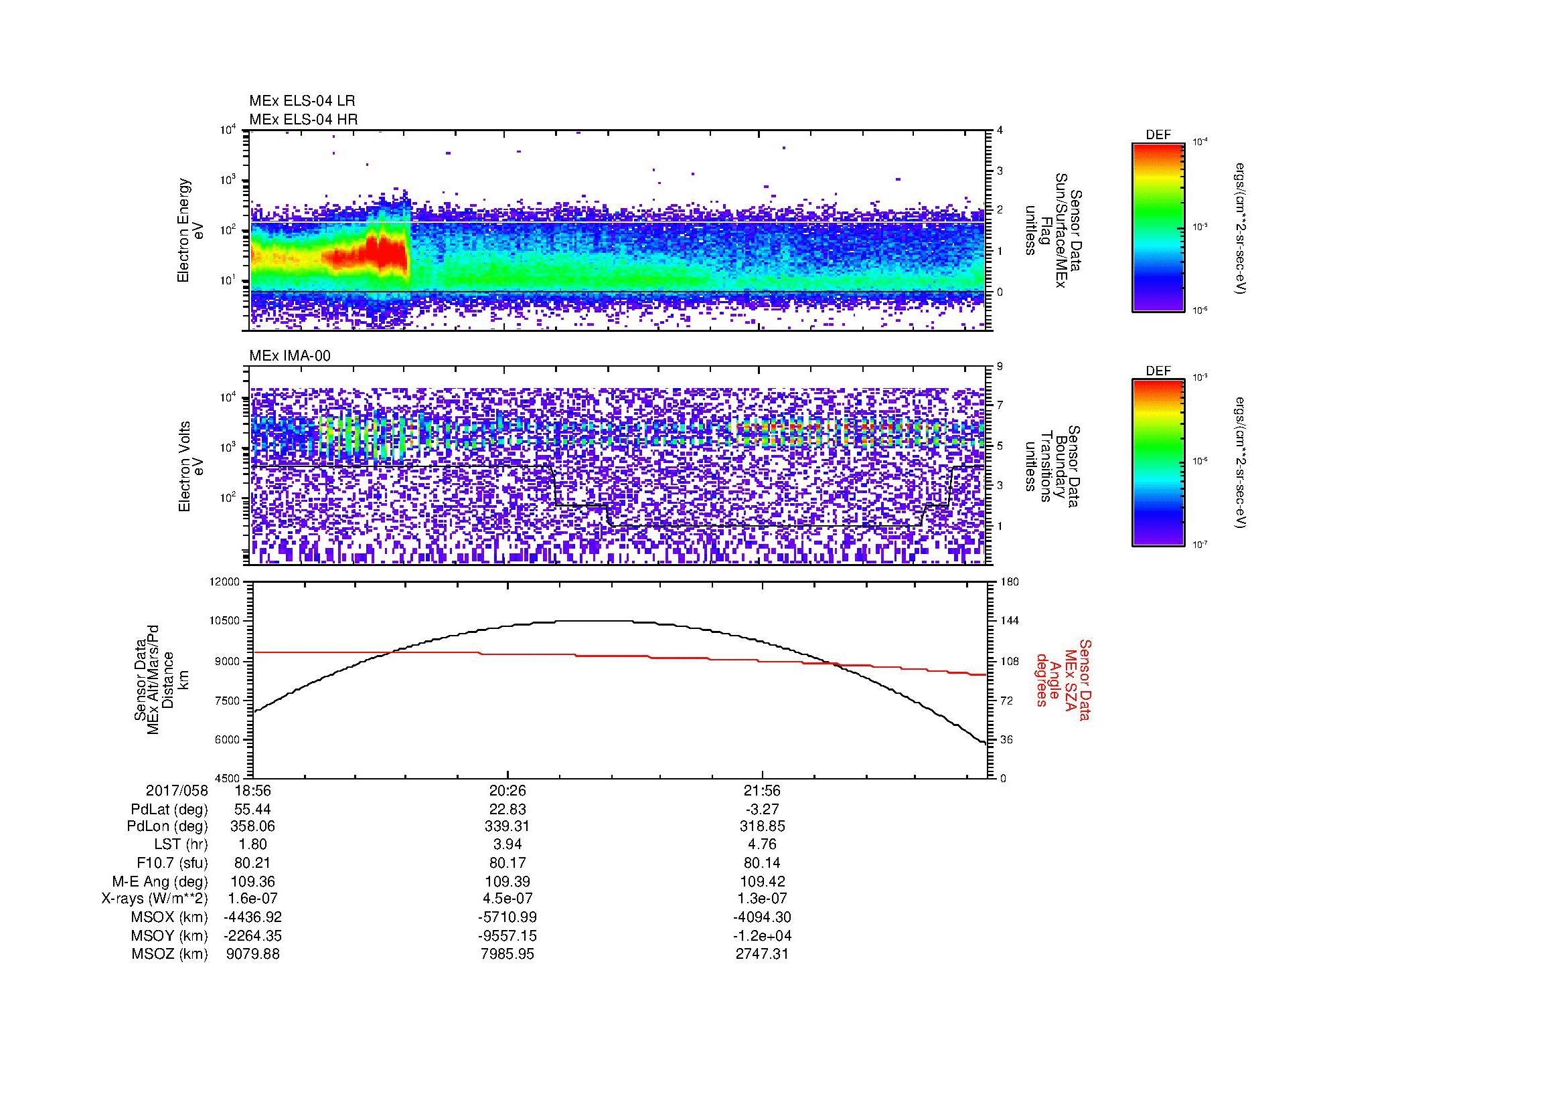The height and width of the screenshot is (1106, 1566).
Task: Click the black altitude curve peak
Action: pos(593,621)
